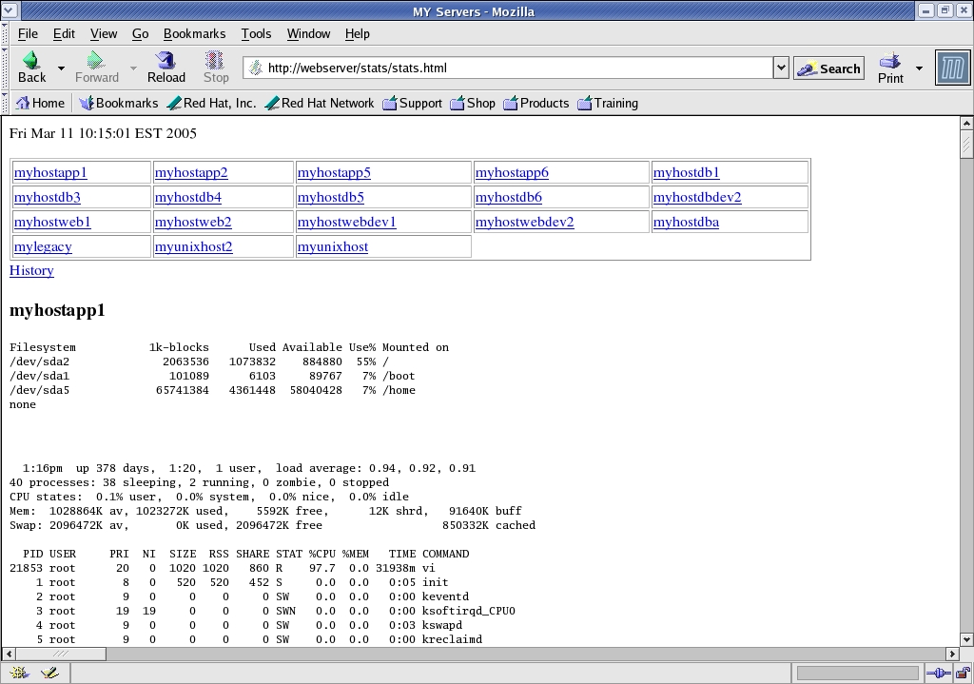Open the Tools menu
974x684 pixels.
pos(256,33)
